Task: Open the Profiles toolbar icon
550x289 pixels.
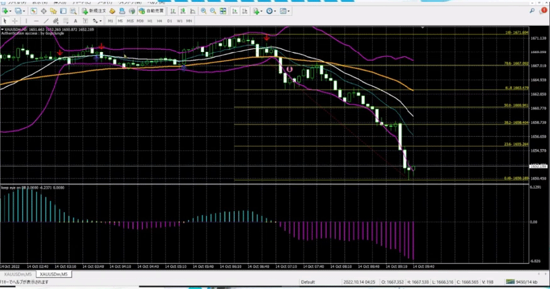Action: [x=18, y=11]
